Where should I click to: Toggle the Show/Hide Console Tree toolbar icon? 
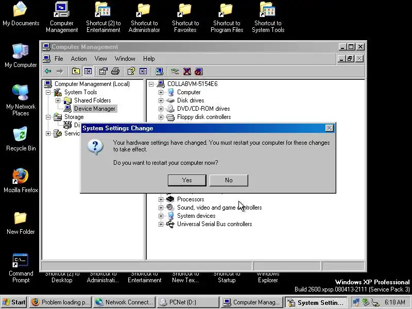pyautogui.click(x=88, y=71)
